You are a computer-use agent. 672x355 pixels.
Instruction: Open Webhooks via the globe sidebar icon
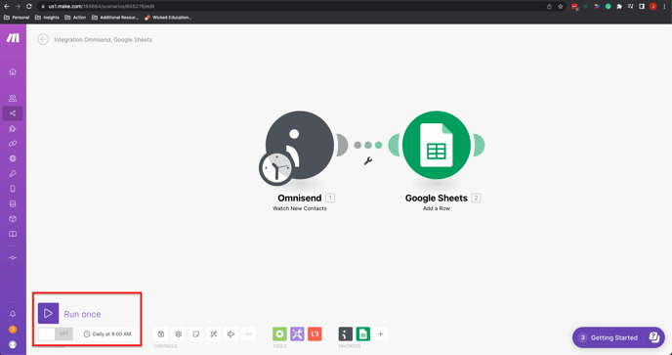coord(13,158)
